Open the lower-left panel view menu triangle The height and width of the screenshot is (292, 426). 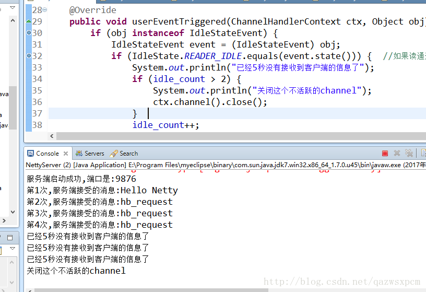point(13,248)
